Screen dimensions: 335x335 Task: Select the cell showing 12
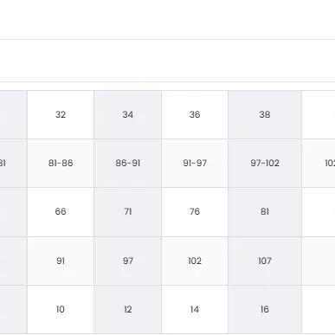click(x=128, y=309)
